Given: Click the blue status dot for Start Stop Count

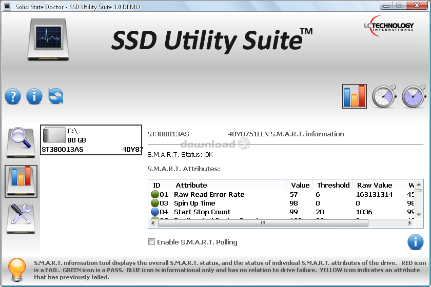Looking at the screenshot, I should tap(155, 212).
